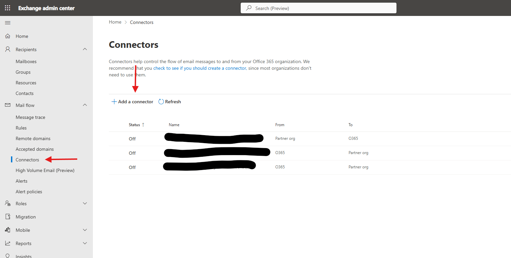Collapse the Recipients section chevron
This screenshot has width=511, height=258.
point(85,49)
